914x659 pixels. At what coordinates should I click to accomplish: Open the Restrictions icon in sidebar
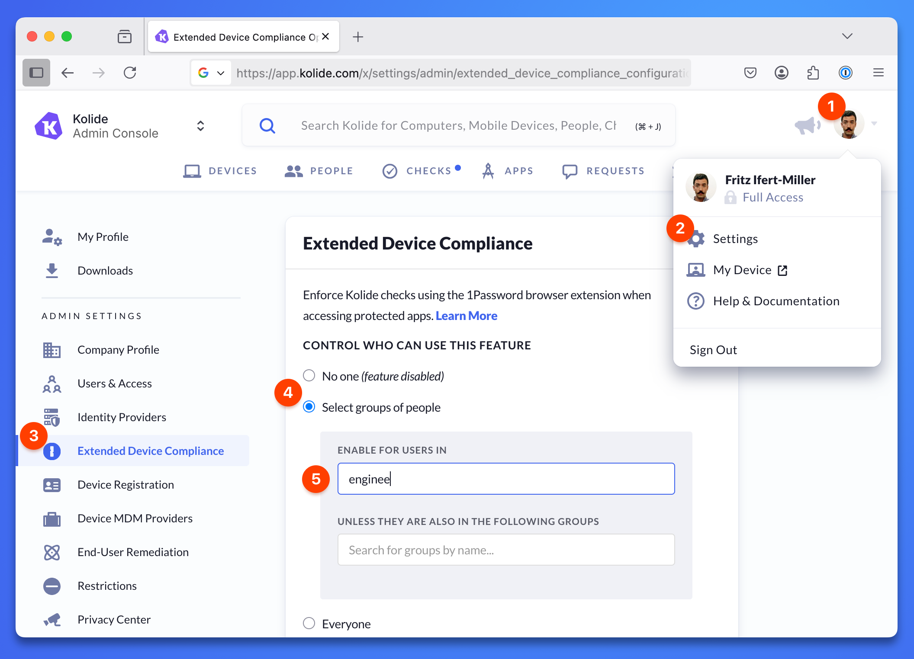tap(52, 586)
